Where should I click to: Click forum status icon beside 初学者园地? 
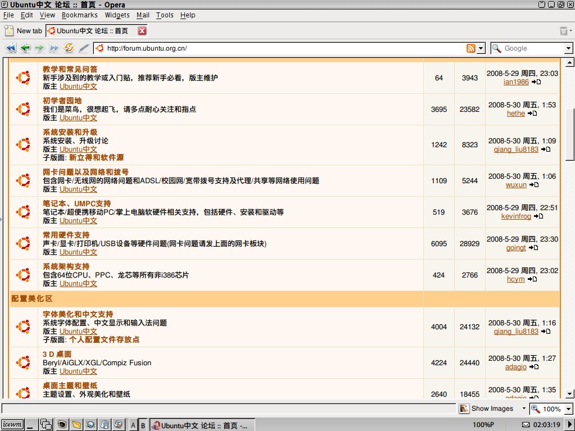point(23,109)
